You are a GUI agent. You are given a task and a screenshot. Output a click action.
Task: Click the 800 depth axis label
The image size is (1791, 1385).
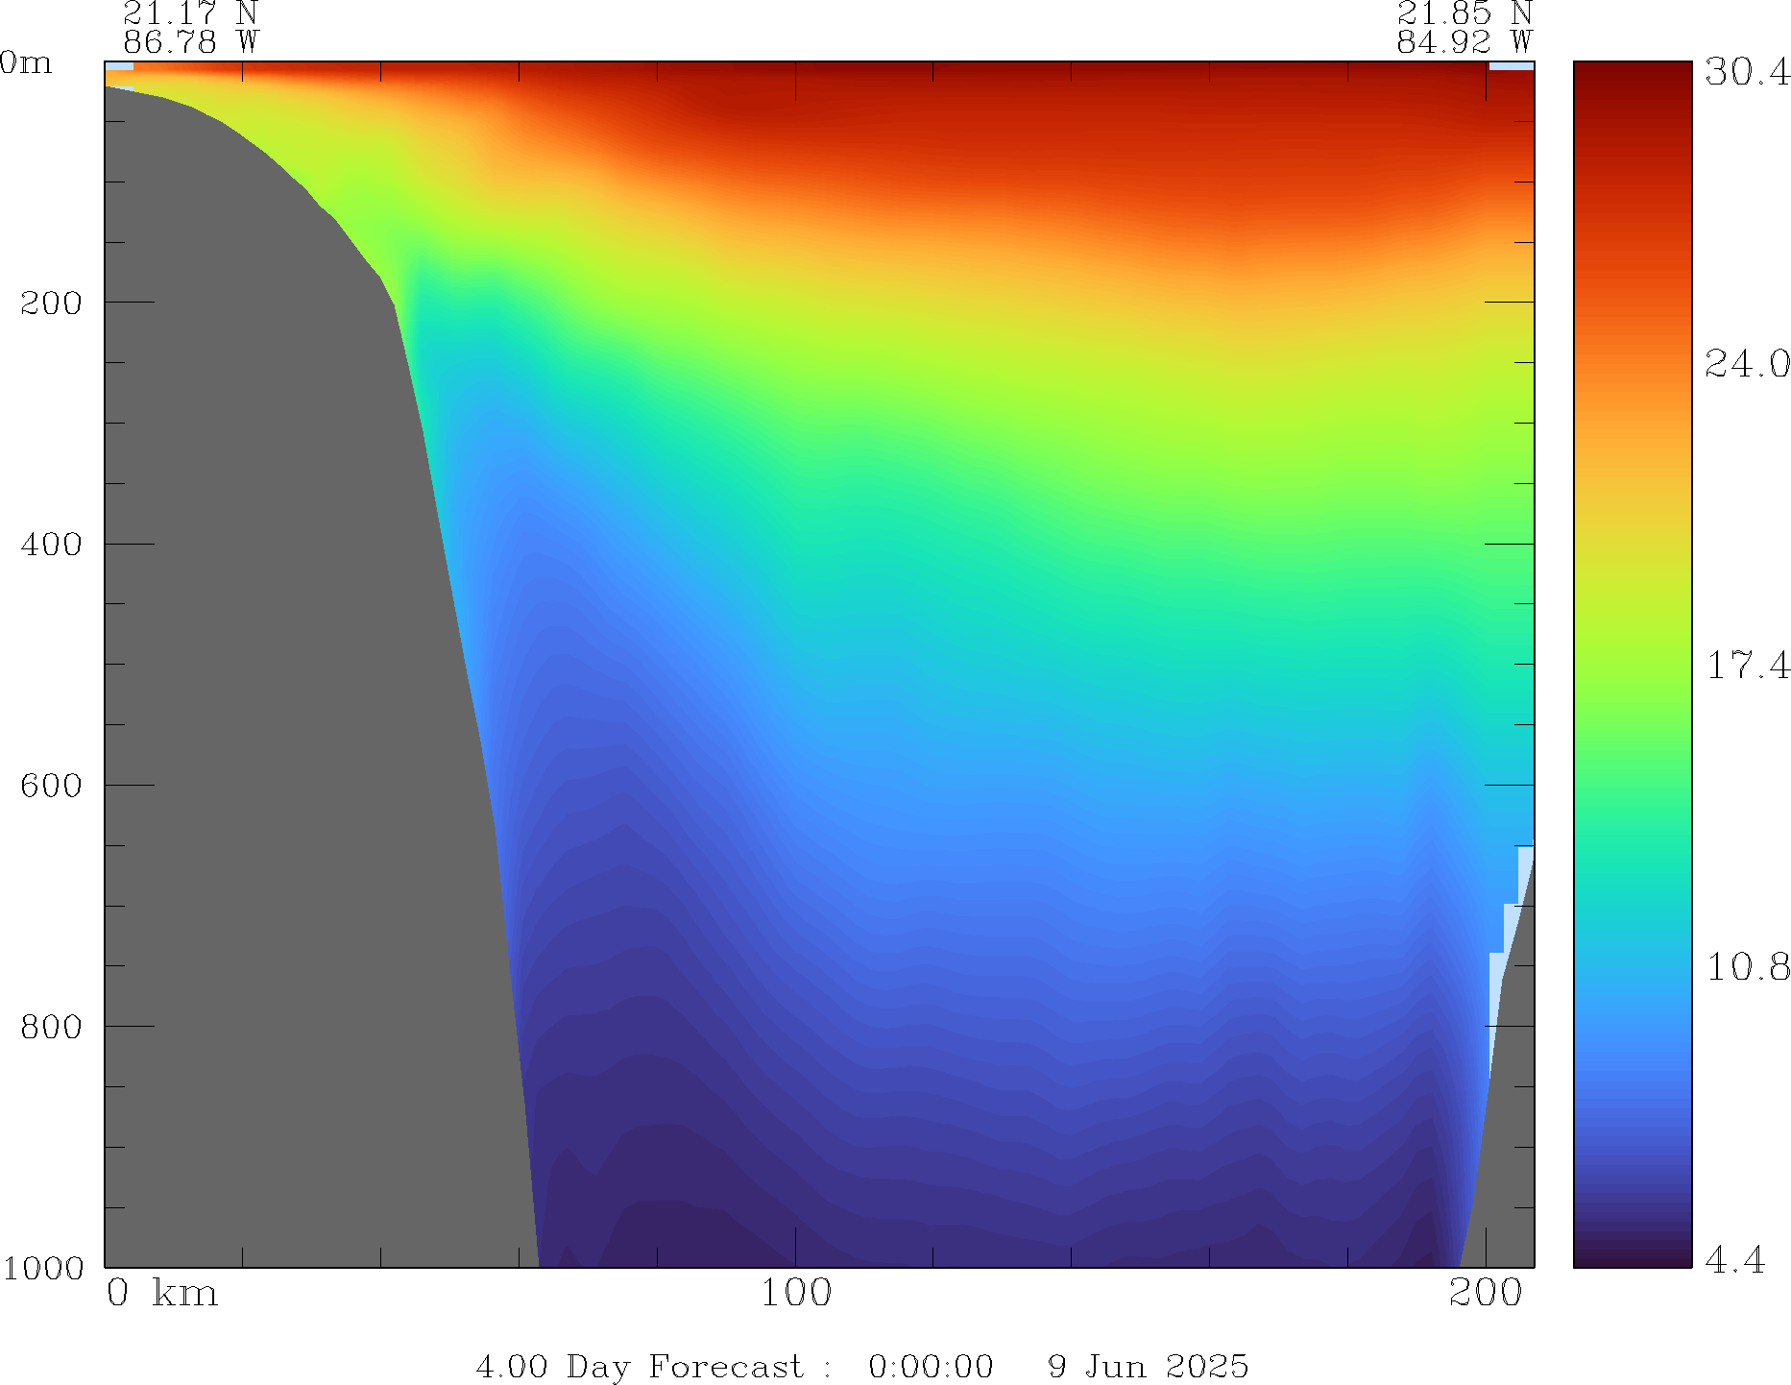pyautogui.click(x=51, y=1027)
